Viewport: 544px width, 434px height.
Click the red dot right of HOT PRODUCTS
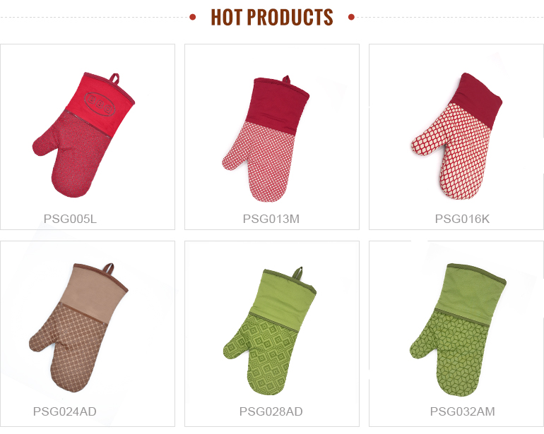pyautogui.click(x=351, y=17)
